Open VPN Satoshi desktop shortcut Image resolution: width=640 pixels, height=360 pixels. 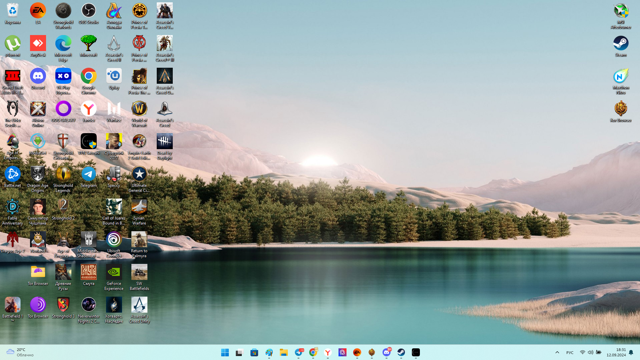[89, 145]
